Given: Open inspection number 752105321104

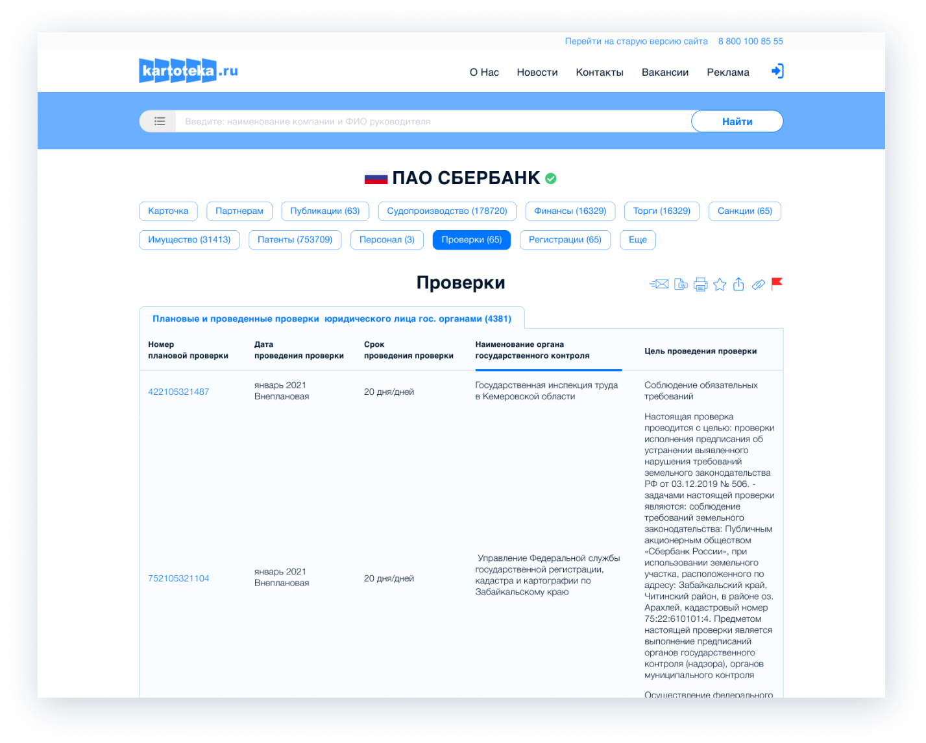Looking at the screenshot, I should click(x=178, y=578).
